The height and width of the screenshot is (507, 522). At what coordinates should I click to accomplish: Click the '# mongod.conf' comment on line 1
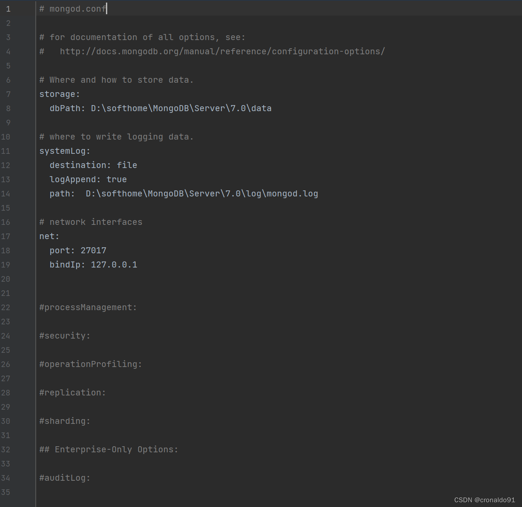(x=73, y=9)
